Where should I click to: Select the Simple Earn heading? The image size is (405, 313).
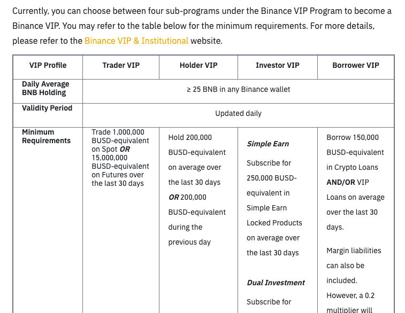pyautogui.click(x=268, y=144)
